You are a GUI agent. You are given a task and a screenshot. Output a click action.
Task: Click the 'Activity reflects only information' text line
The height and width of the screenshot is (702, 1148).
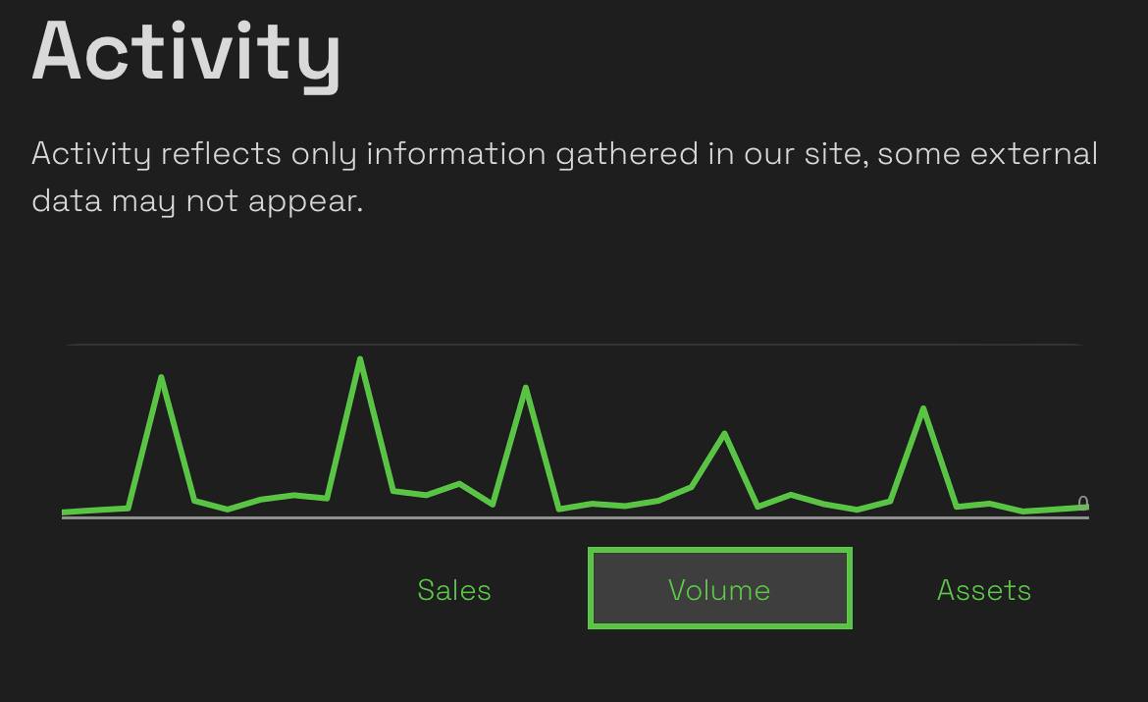click(564, 154)
